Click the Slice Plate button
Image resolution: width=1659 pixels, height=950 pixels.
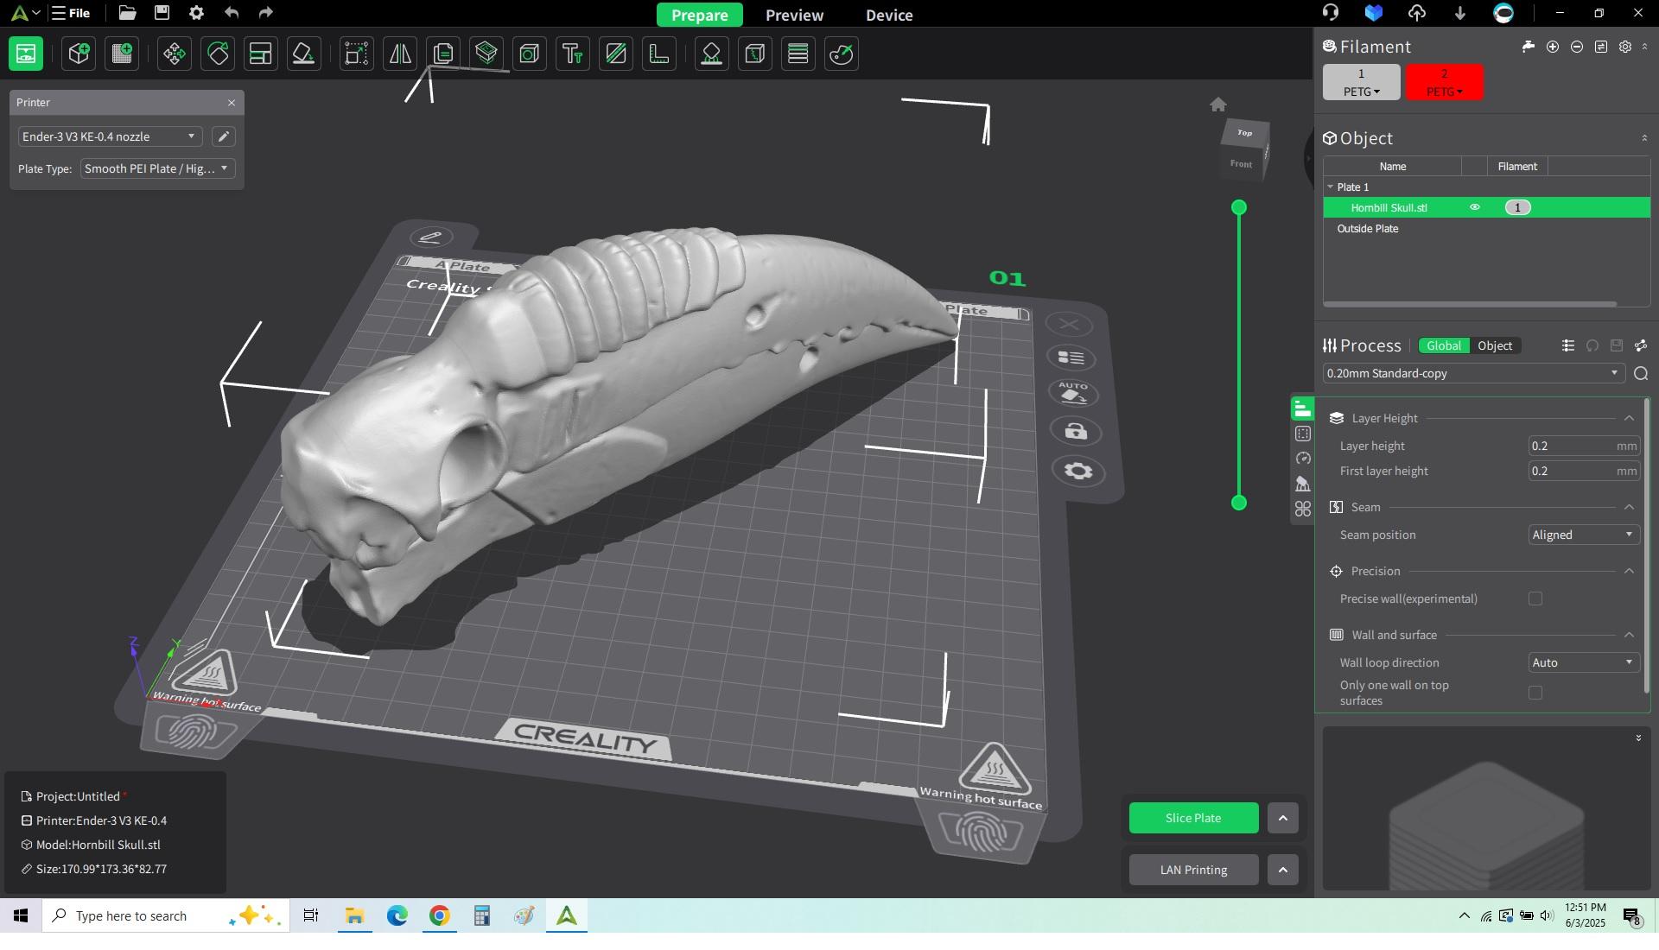pyautogui.click(x=1193, y=818)
